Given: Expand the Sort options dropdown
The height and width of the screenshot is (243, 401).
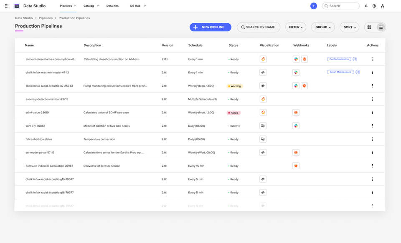Looking at the screenshot, I should click(349, 27).
